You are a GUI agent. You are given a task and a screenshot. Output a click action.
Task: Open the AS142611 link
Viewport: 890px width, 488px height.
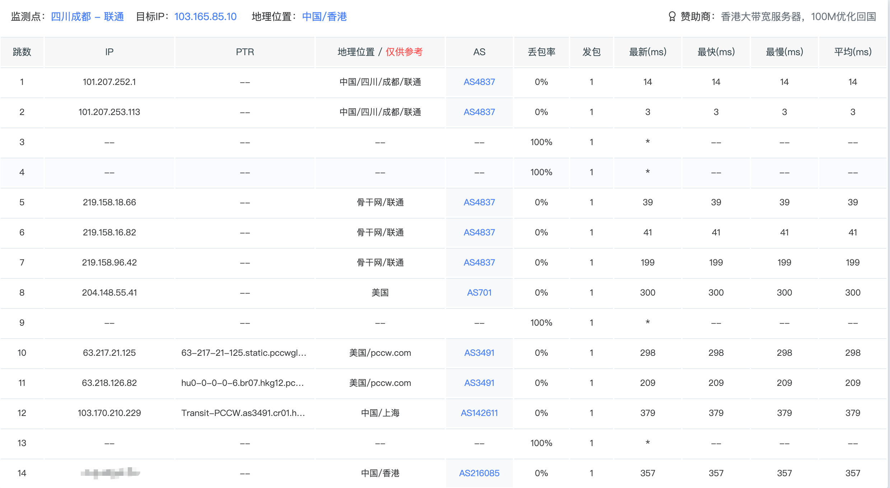[x=479, y=413]
